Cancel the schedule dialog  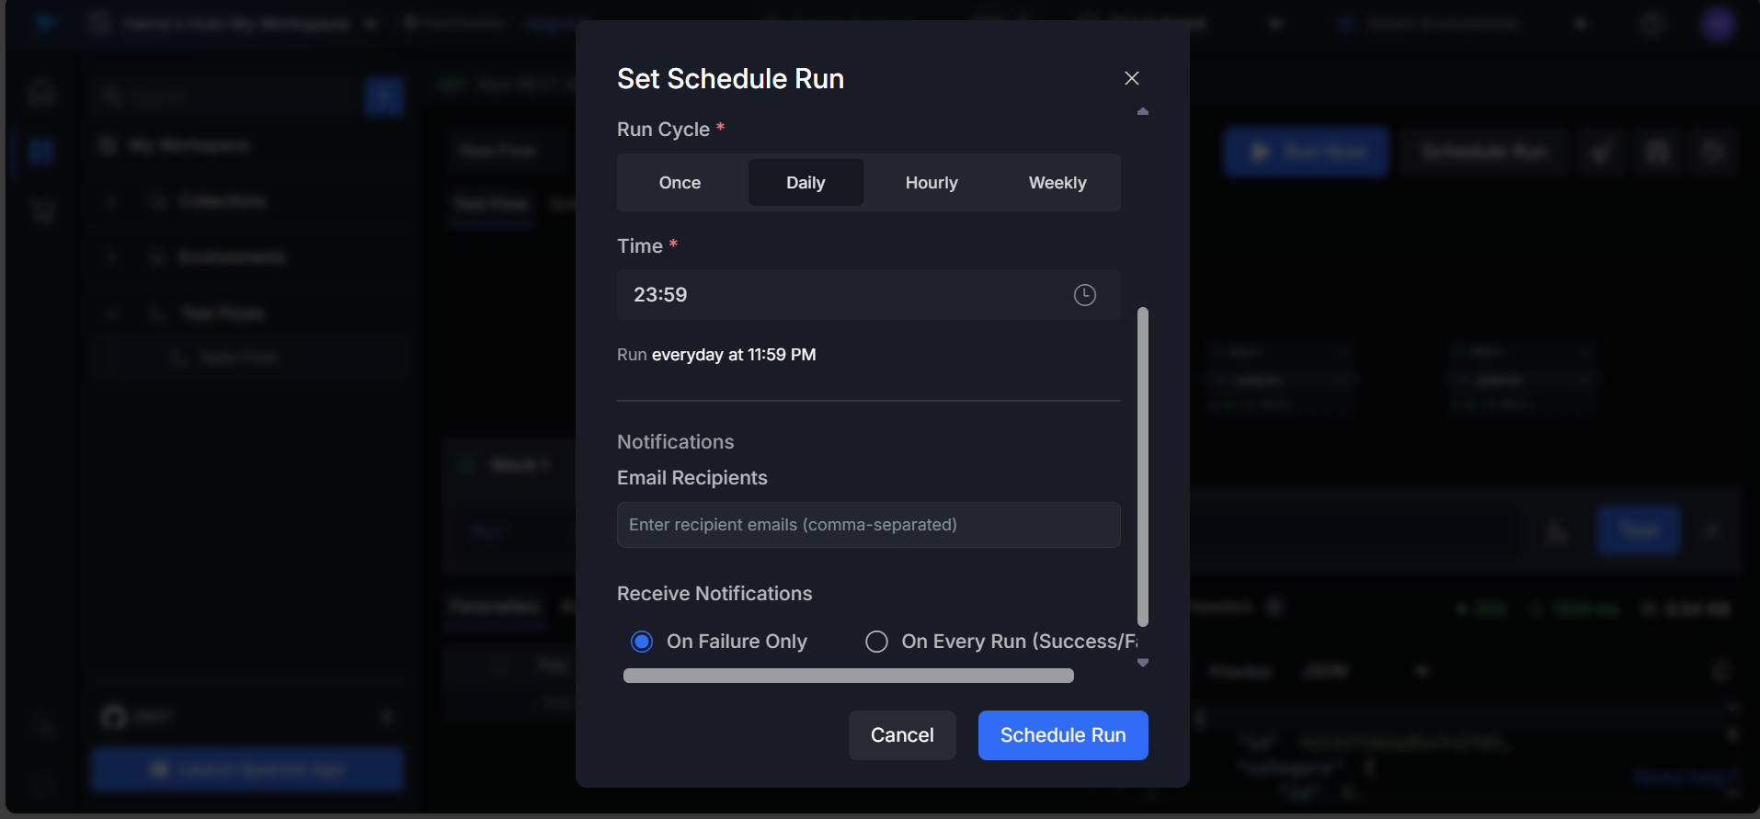click(x=901, y=735)
